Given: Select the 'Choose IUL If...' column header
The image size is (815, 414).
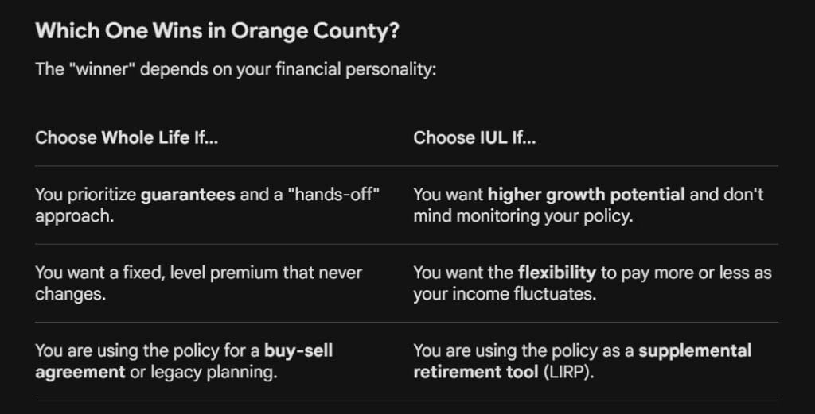Looking at the screenshot, I should 474,137.
